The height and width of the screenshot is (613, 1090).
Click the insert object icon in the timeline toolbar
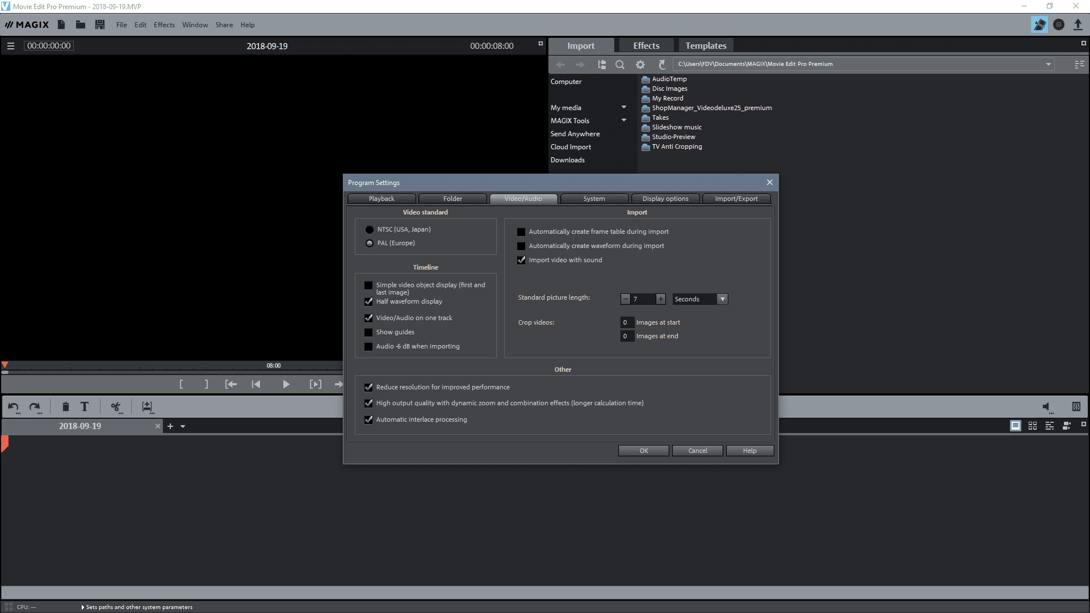point(147,406)
